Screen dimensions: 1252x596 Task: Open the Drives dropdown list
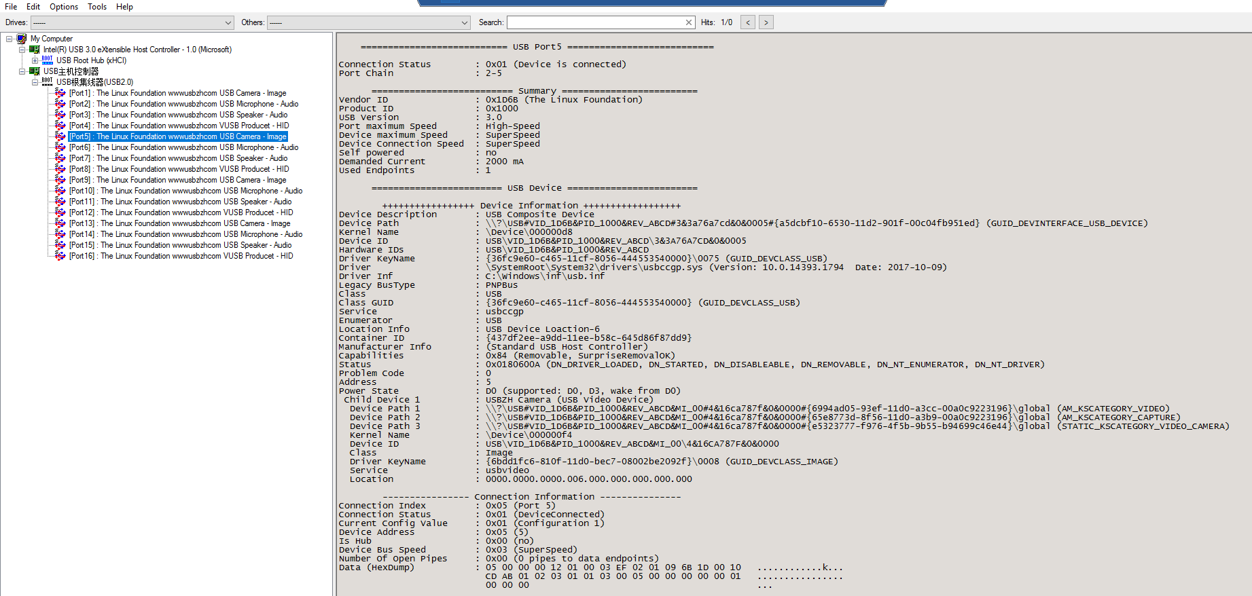pyautogui.click(x=228, y=22)
